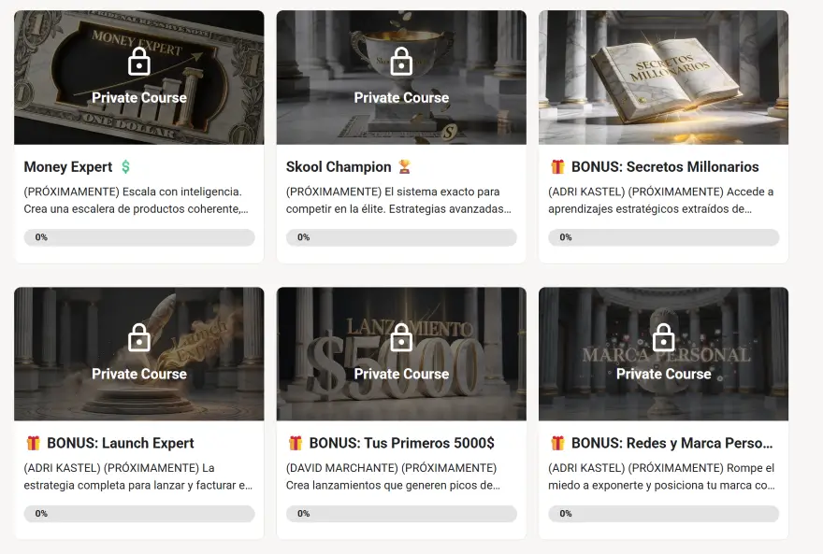Click the Tus Primeros 5000$ progress bar
The height and width of the screenshot is (554, 823).
click(401, 514)
